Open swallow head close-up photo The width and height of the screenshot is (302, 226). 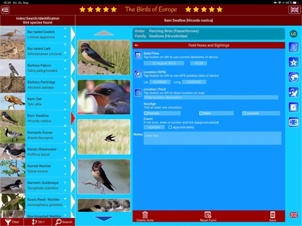104,97
